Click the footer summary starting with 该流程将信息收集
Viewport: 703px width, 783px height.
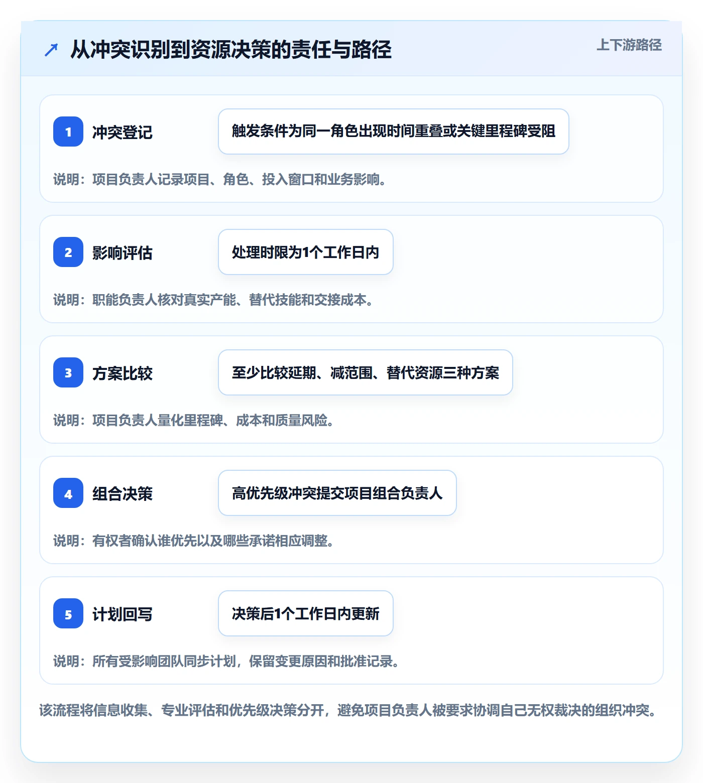tap(348, 710)
